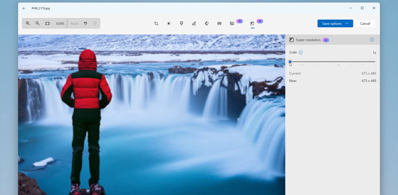Zoom in on the photo
The width and height of the screenshot is (398, 195).
[x=28, y=24]
